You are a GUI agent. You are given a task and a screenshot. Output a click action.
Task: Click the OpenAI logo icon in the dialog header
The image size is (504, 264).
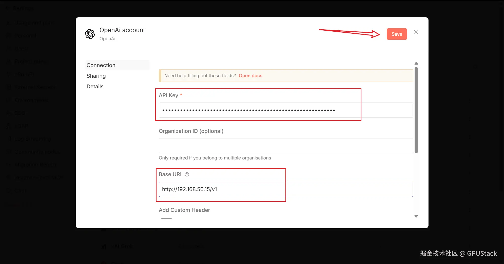(90, 34)
